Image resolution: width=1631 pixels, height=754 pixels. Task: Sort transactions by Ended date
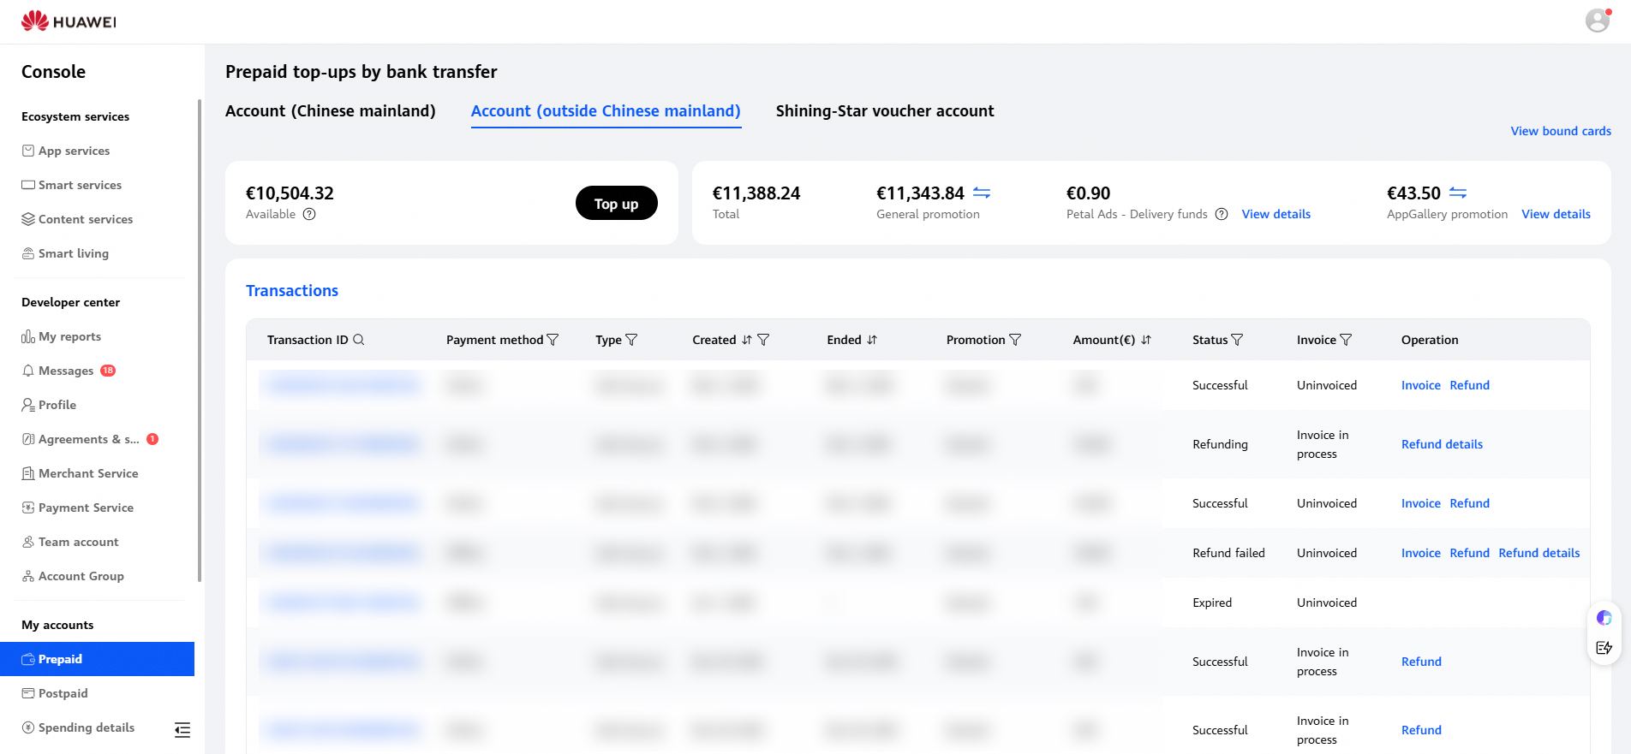click(872, 340)
